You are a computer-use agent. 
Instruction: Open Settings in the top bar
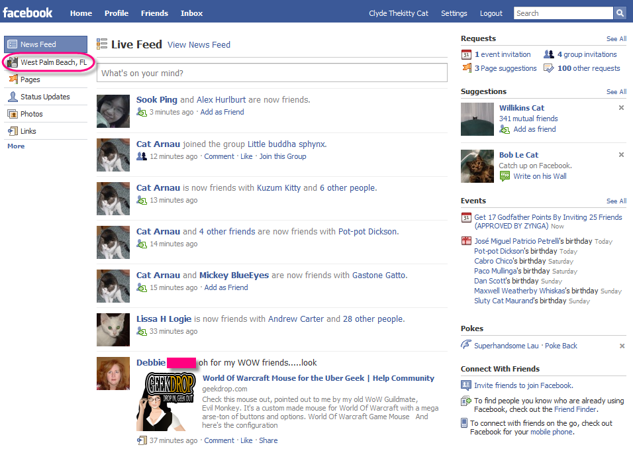(454, 13)
